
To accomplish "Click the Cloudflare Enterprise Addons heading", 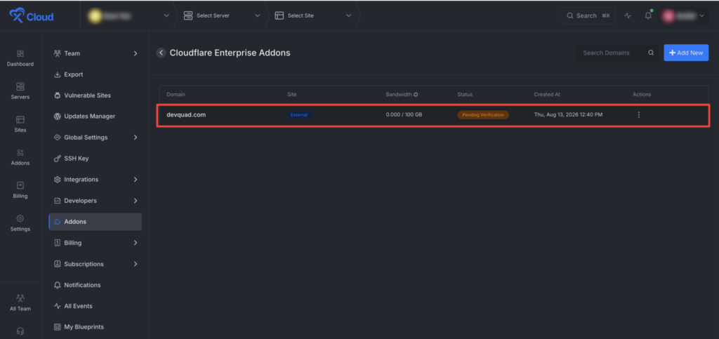I will 230,53.
